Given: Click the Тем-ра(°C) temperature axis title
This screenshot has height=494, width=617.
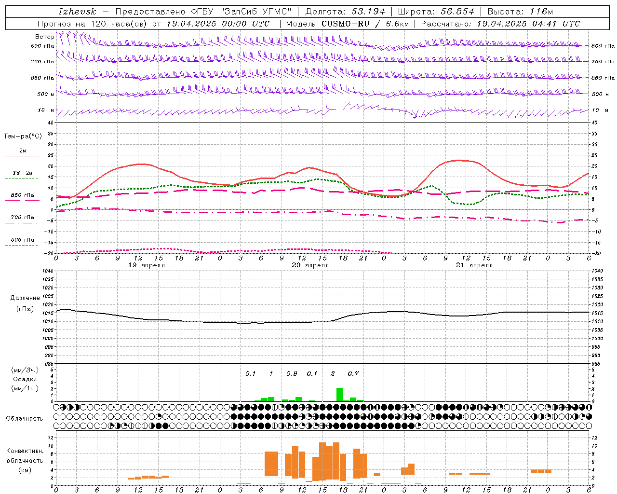Looking at the screenshot, I should [x=23, y=137].
